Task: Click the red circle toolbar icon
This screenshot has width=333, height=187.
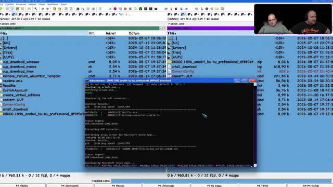Action: pyautogui.click(x=115, y=9)
